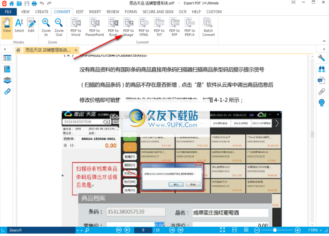This screenshot has width=329, height=236.
Task: Open the comments panel icon
Action: tap(321, 80)
